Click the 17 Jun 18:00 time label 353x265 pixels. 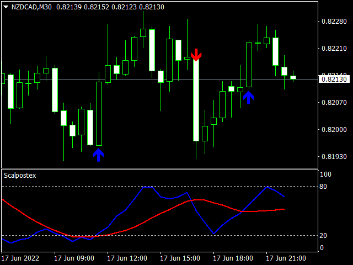(x=233, y=258)
